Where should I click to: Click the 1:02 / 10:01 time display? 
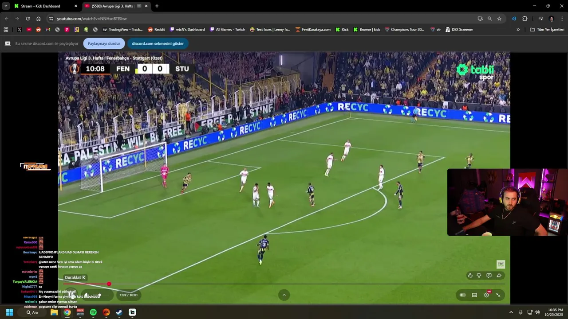click(129, 295)
